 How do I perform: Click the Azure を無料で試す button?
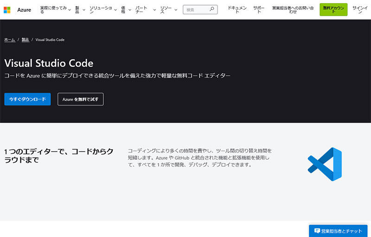pos(80,99)
